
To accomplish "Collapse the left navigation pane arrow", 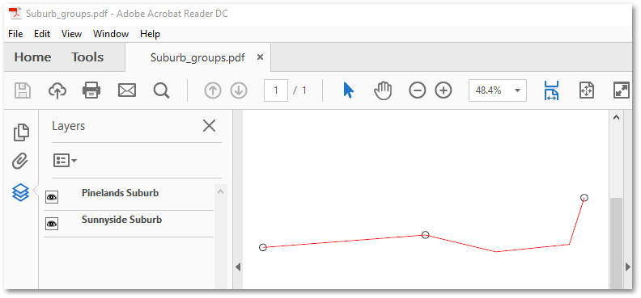I will click(x=238, y=267).
